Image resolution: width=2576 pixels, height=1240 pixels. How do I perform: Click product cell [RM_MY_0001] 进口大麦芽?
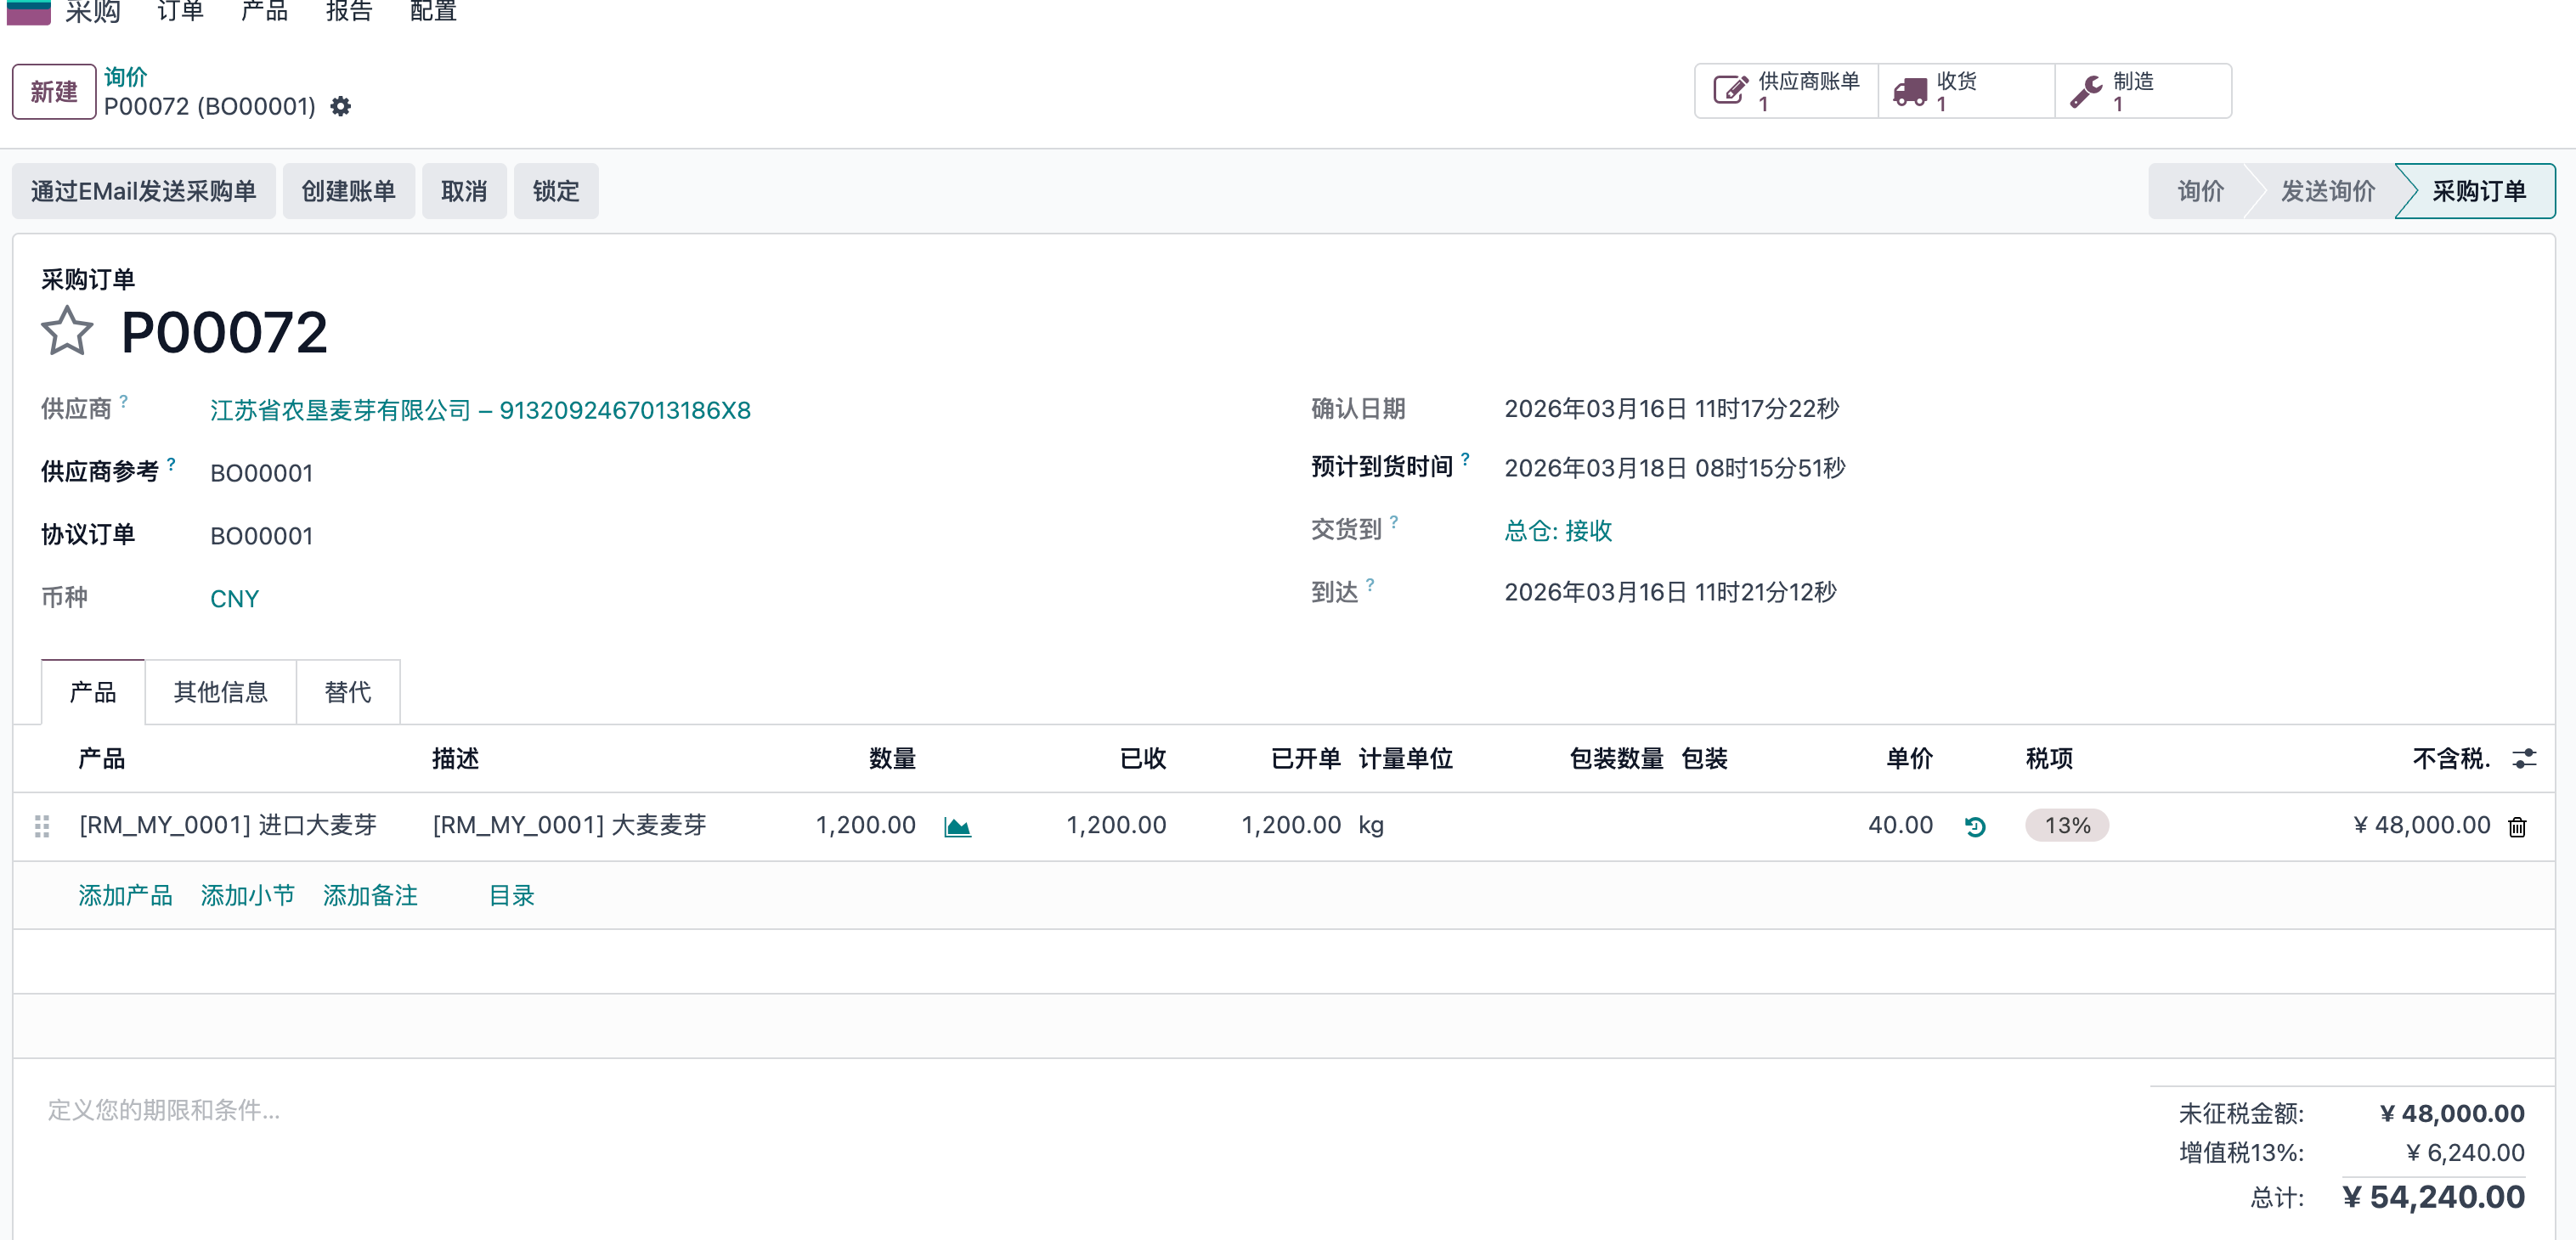coord(228,825)
